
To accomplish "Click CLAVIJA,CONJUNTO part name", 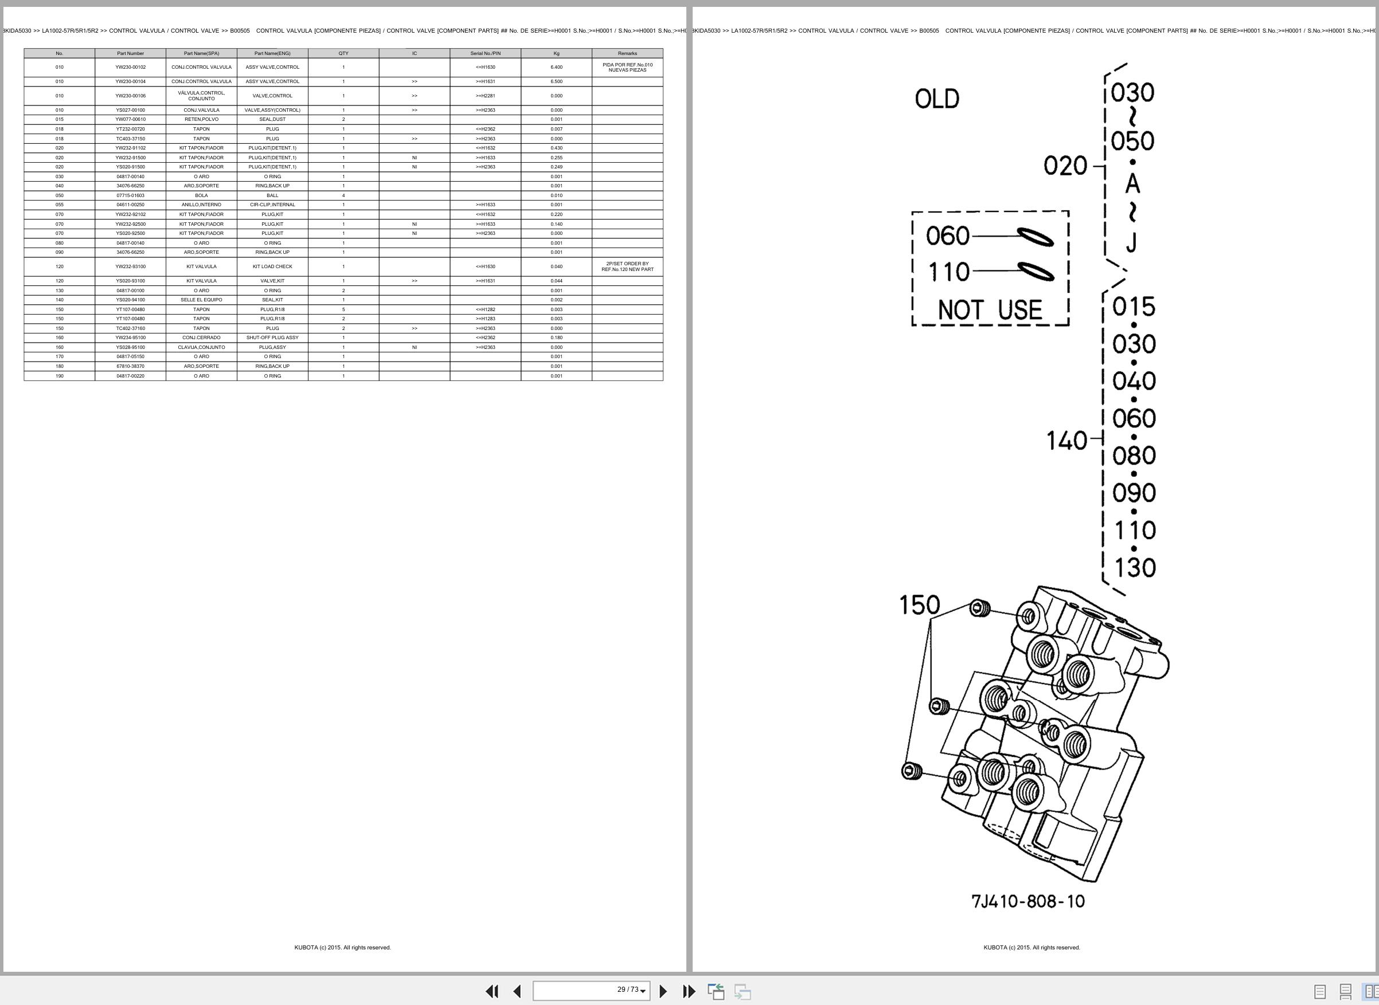I will 201,347.
